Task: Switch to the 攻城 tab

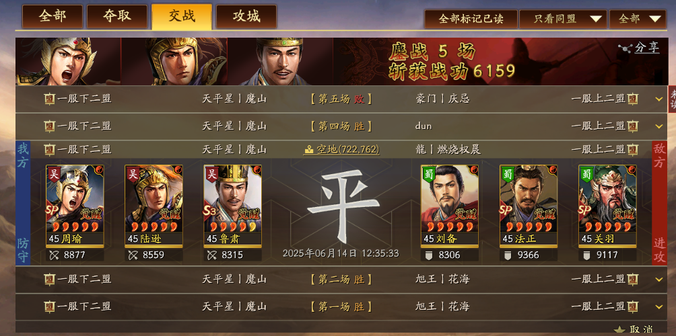Action: tap(246, 16)
